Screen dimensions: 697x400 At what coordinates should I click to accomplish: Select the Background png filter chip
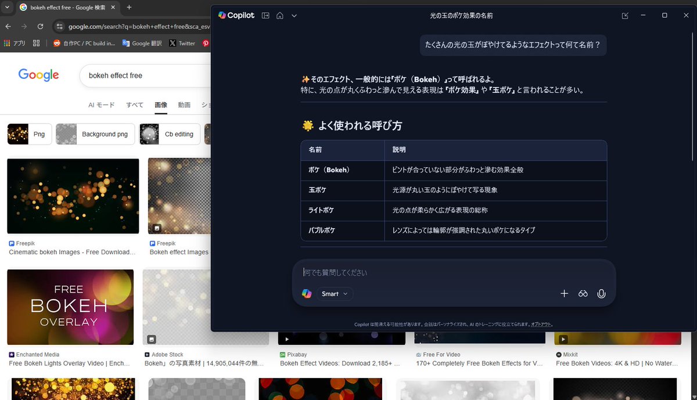tap(95, 134)
